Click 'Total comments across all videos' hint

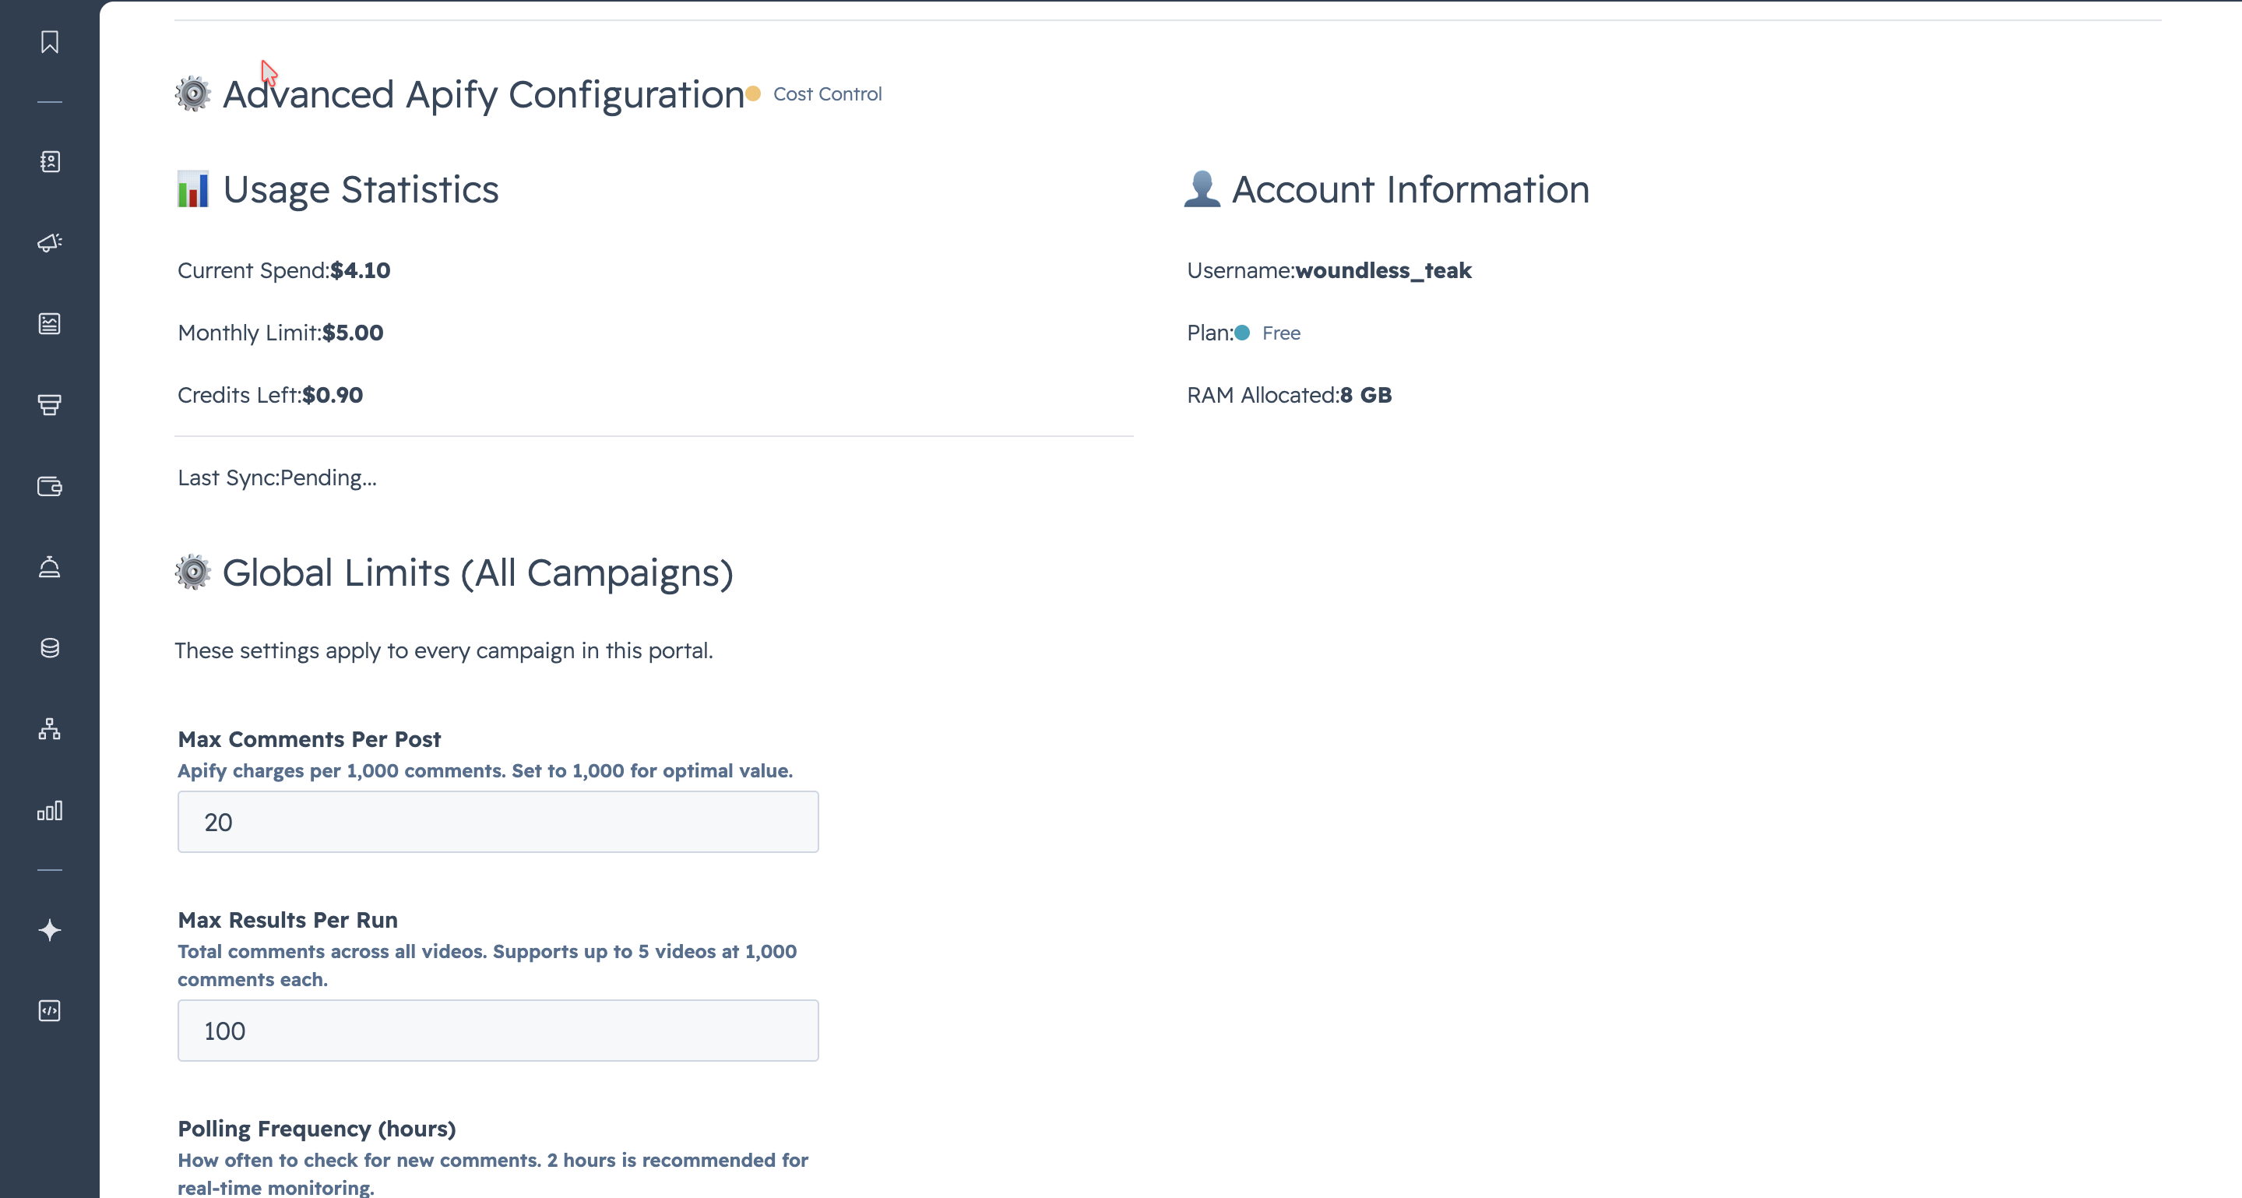[487, 964]
